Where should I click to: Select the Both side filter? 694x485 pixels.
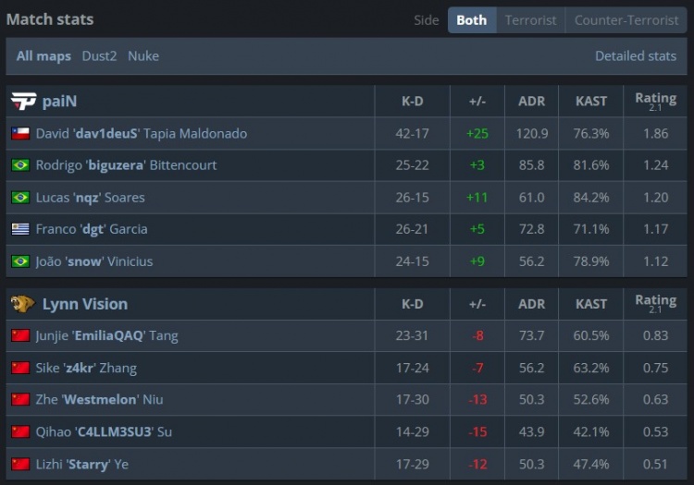point(472,20)
